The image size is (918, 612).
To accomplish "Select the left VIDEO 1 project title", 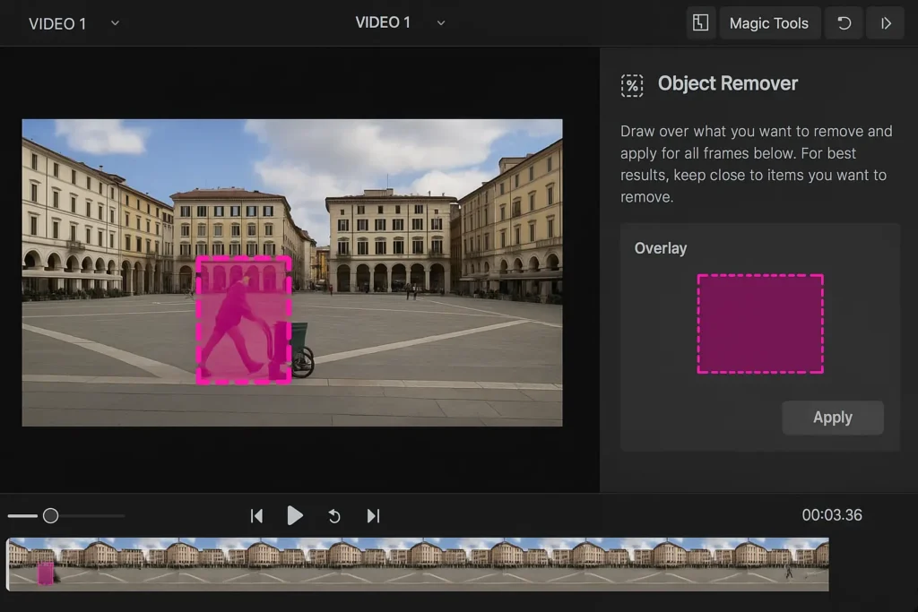I will pos(57,24).
